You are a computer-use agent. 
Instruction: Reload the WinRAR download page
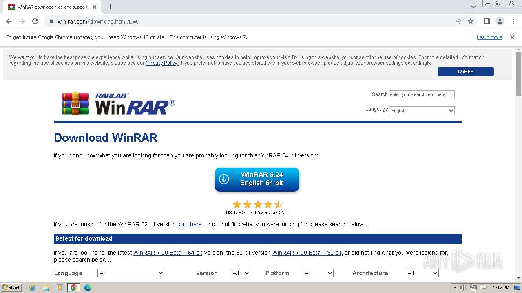35,21
